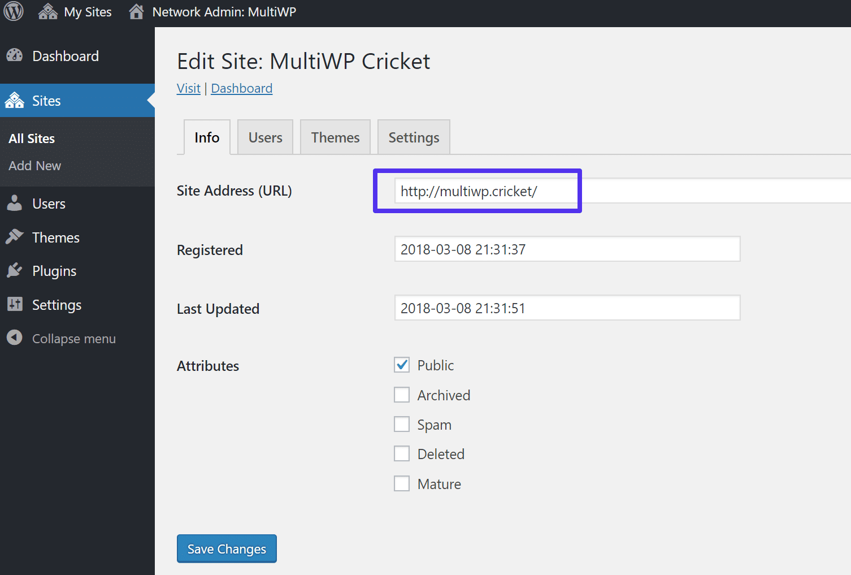Click the Save Changes button
Image resolution: width=851 pixels, height=575 pixels.
tap(227, 548)
